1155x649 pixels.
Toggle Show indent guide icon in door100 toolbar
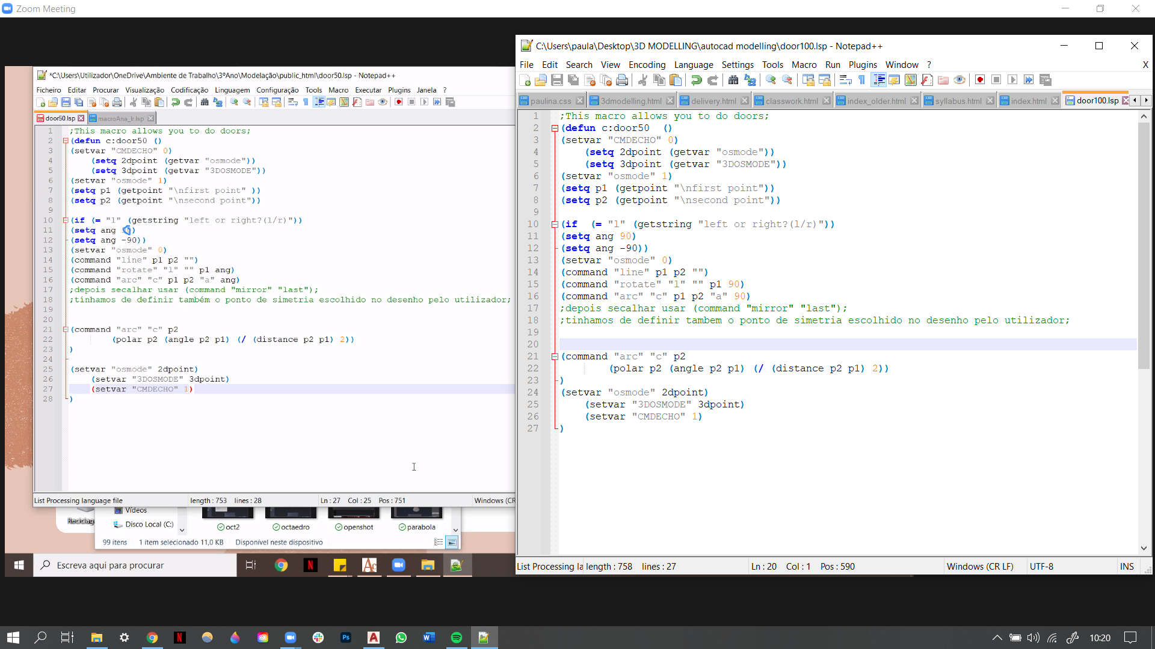(878, 80)
